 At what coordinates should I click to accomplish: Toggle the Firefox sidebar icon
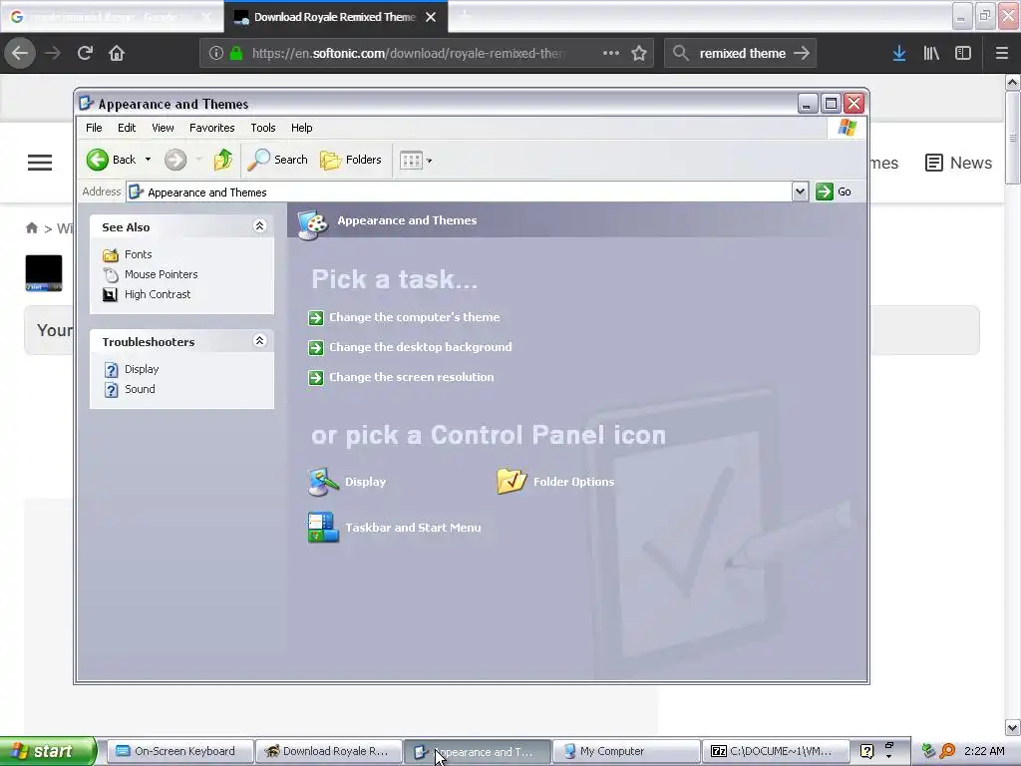tap(963, 53)
